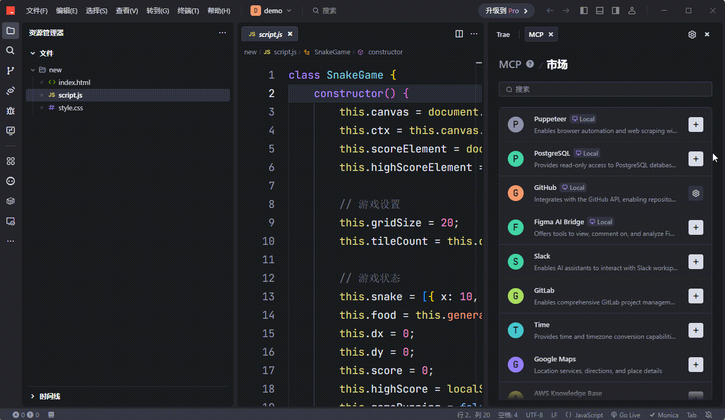Toggle the left primary sidebar layout
Screen dimensions: 725x420
584,11
